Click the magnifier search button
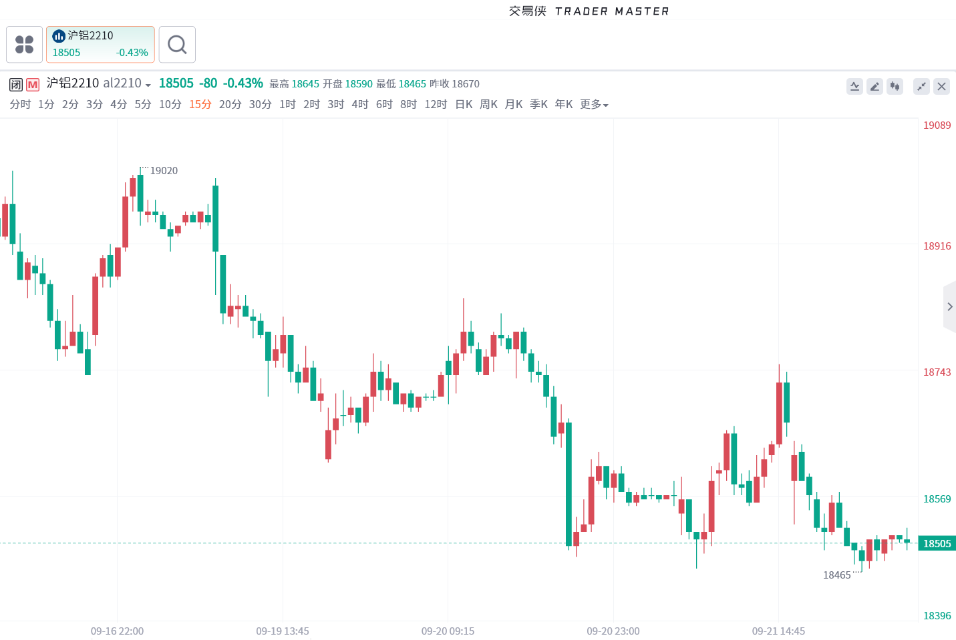Viewport: 956px width, 640px height. point(177,45)
